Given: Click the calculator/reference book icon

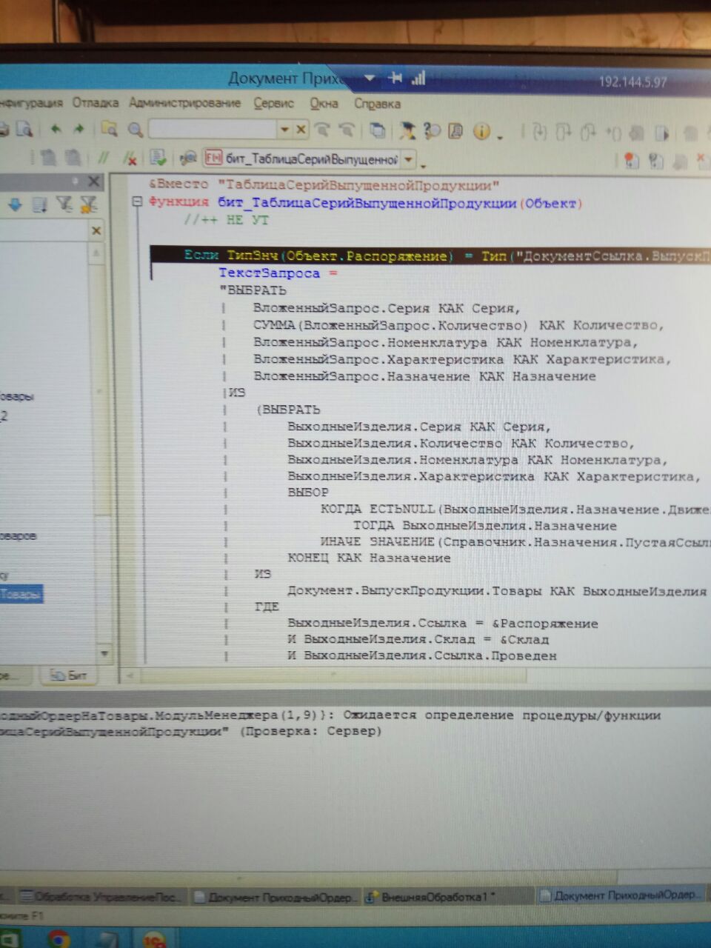Looking at the screenshot, I should coord(456,131).
